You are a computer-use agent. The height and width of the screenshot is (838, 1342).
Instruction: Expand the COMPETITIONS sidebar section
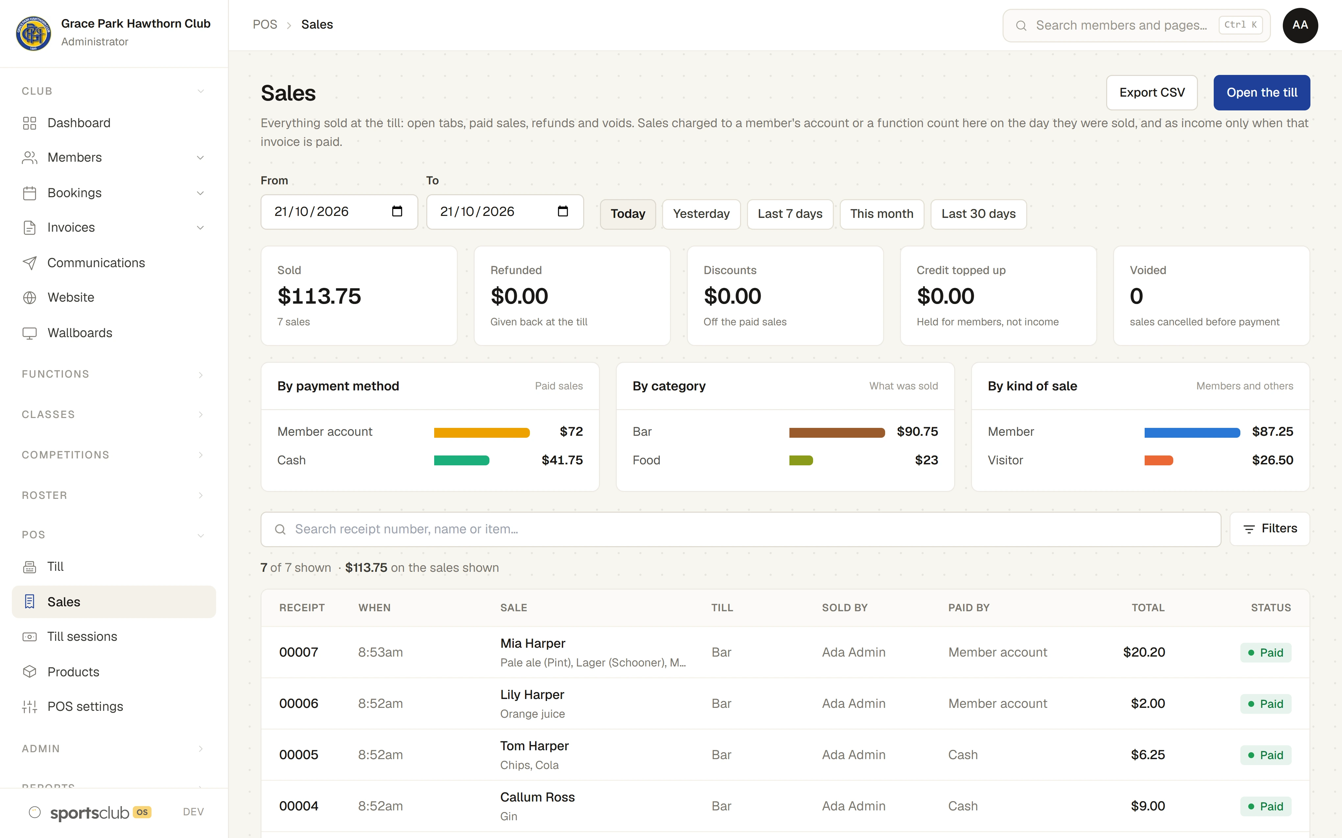114,455
